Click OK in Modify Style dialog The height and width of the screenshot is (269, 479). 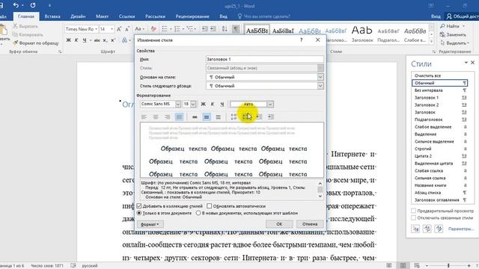(x=279, y=224)
